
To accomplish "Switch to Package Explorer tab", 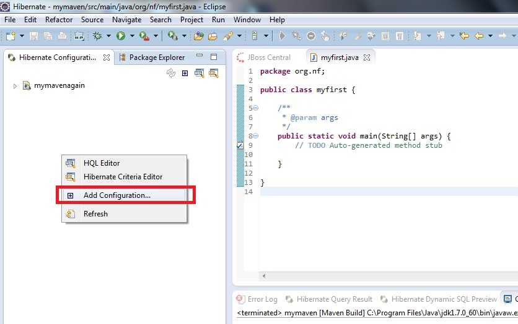I will pos(152,58).
